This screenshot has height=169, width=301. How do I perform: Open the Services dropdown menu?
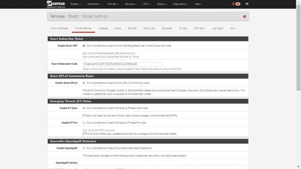click(131, 4)
